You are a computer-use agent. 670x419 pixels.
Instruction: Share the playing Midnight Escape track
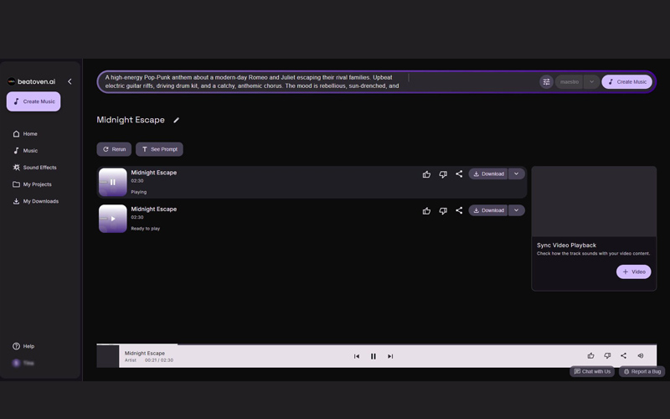(459, 173)
